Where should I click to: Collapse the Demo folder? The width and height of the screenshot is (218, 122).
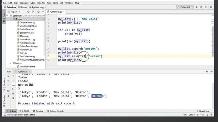tap(11, 19)
